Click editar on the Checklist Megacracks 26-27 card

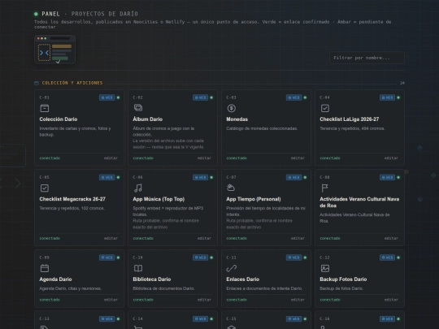111,238
